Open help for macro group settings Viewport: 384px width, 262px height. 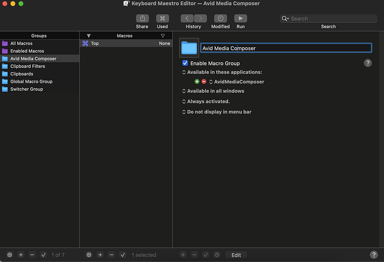pyautogui.click(x=368, y=63)
